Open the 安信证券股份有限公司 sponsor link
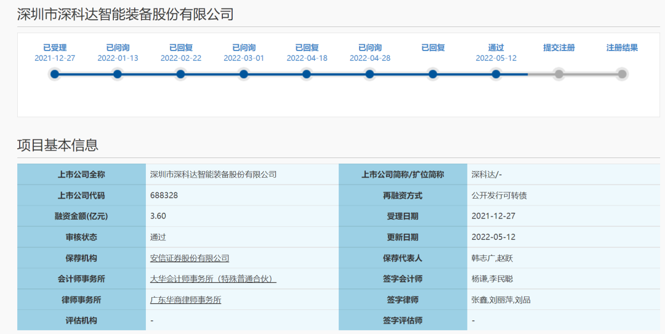 (x=190, y=258)
